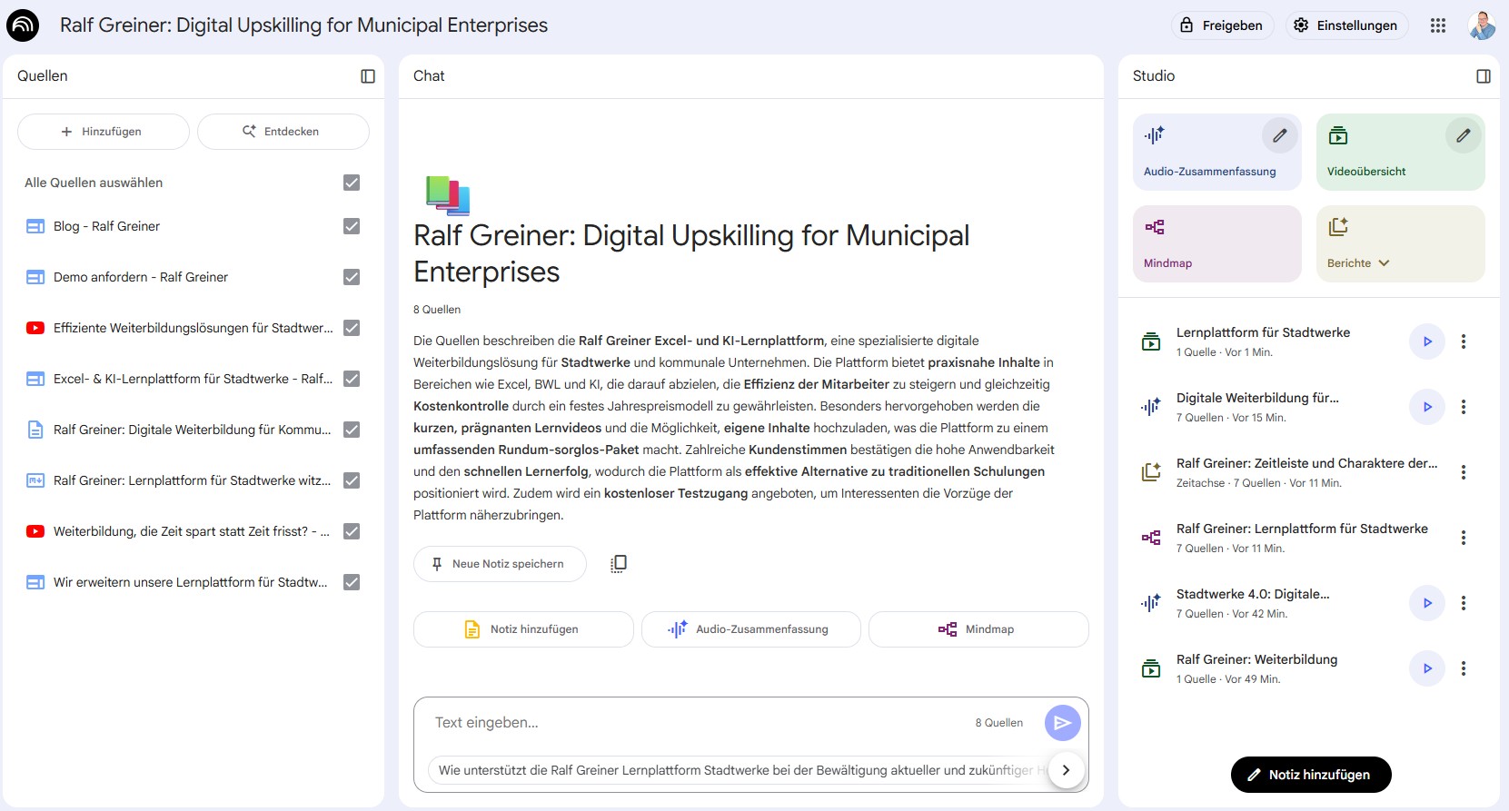Viewport: 1509px width, 811px height.
Task: Open options for Lernplattform für Stadtwerke
Action: (x=1464, y=341)
